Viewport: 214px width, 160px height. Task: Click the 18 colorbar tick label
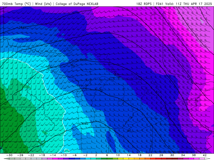pyautogui.click(x=139, y=155)
